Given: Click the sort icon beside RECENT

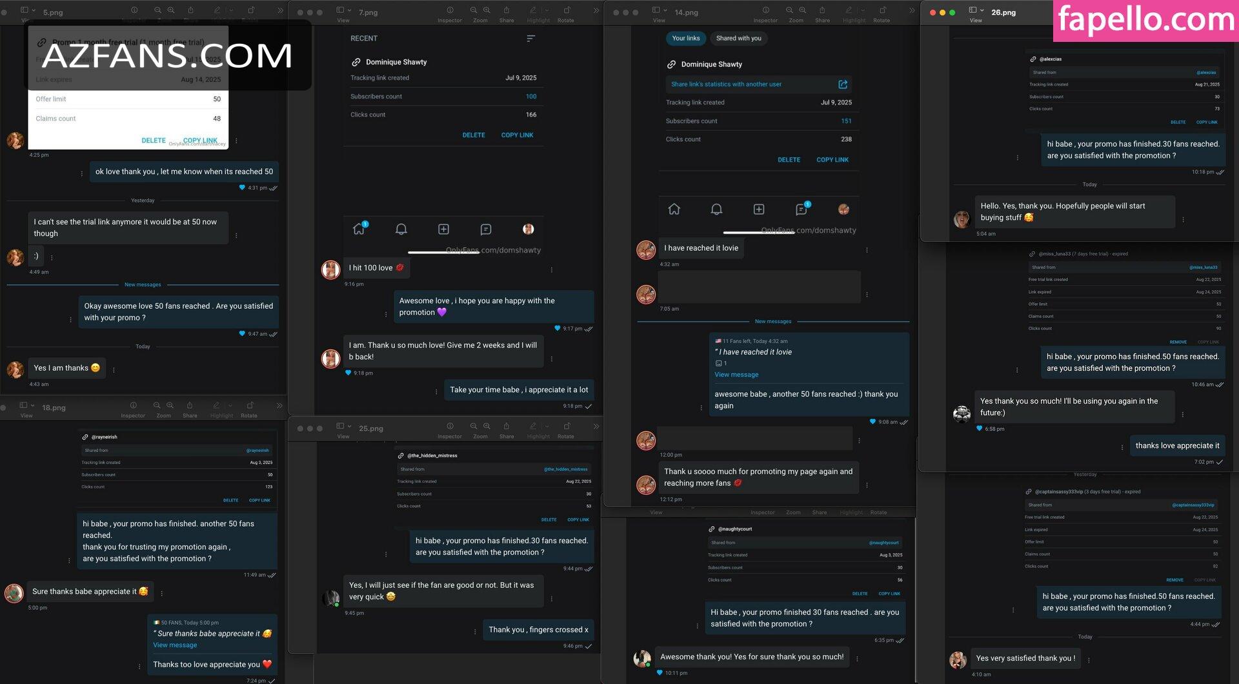Looking at the screenshot, I should (530, 39).
